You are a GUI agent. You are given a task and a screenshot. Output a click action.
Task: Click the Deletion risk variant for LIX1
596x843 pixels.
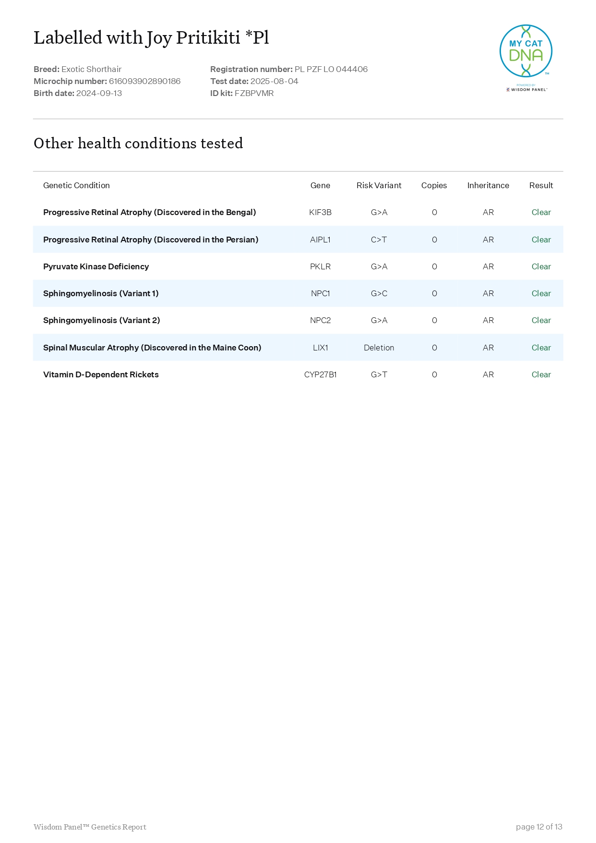click(x=379, y=348)
